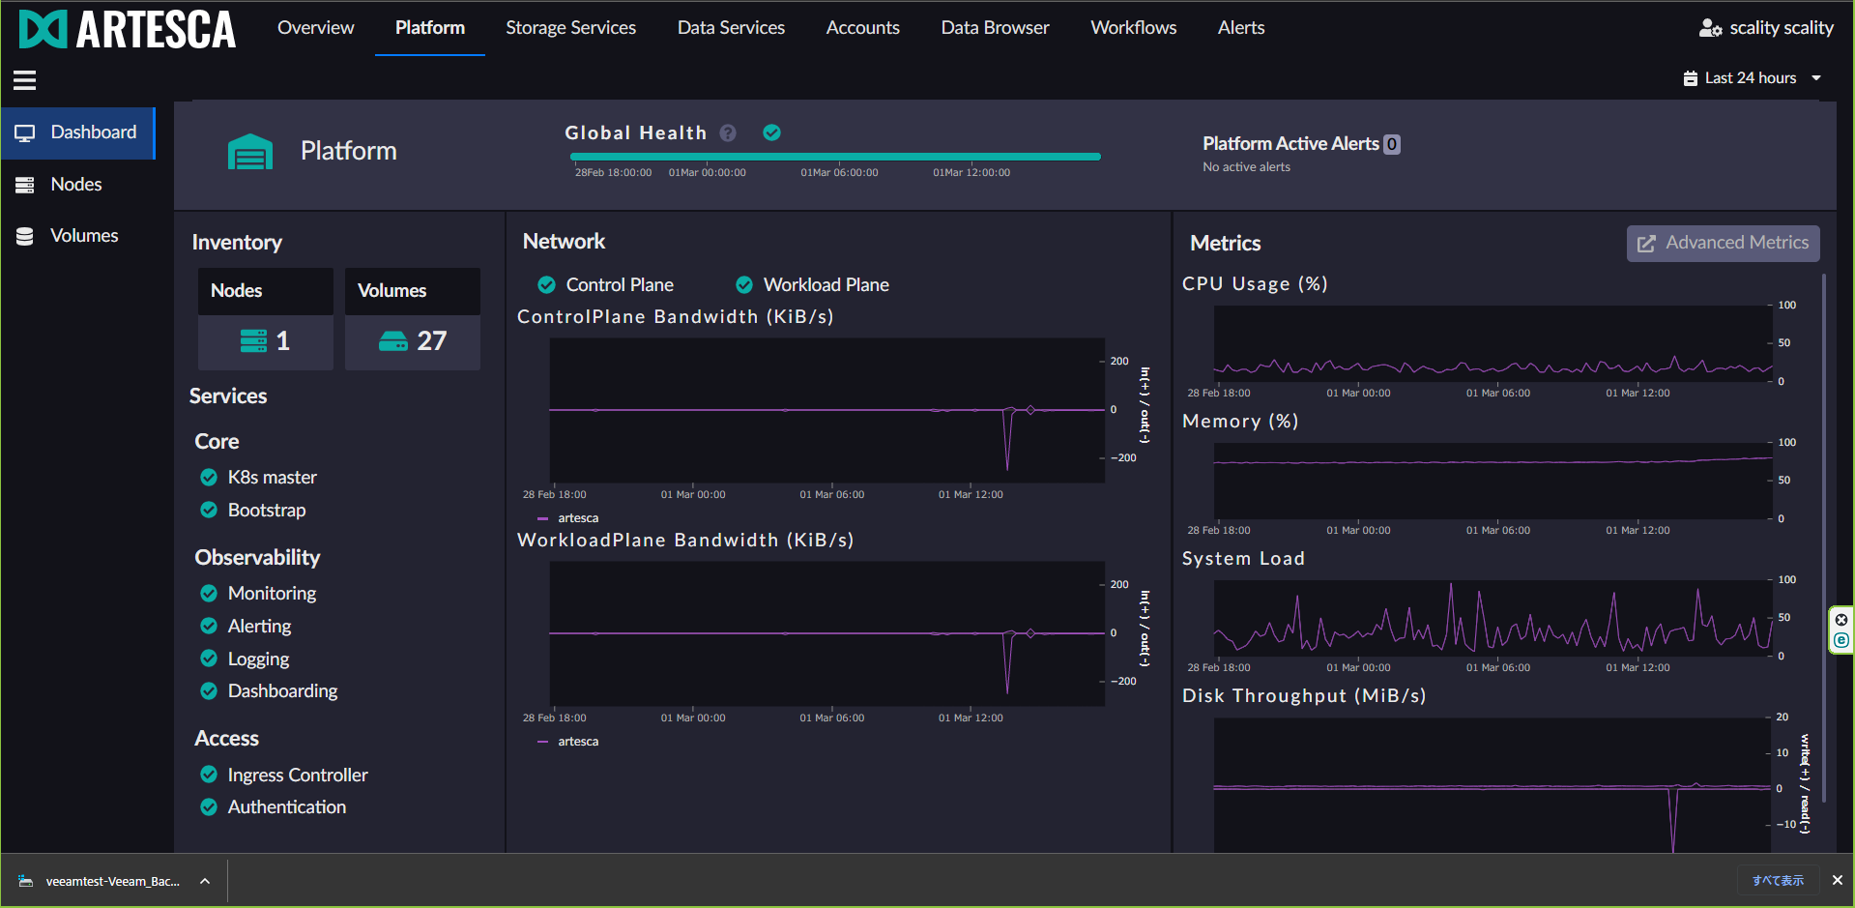The width and height of the screenshot is (1855, 908).
Task: Switch to the Accounts tab
Action: coord(863,28)
